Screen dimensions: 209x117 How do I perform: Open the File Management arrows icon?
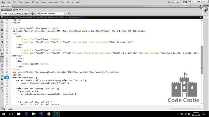click(x=68, y=14)
